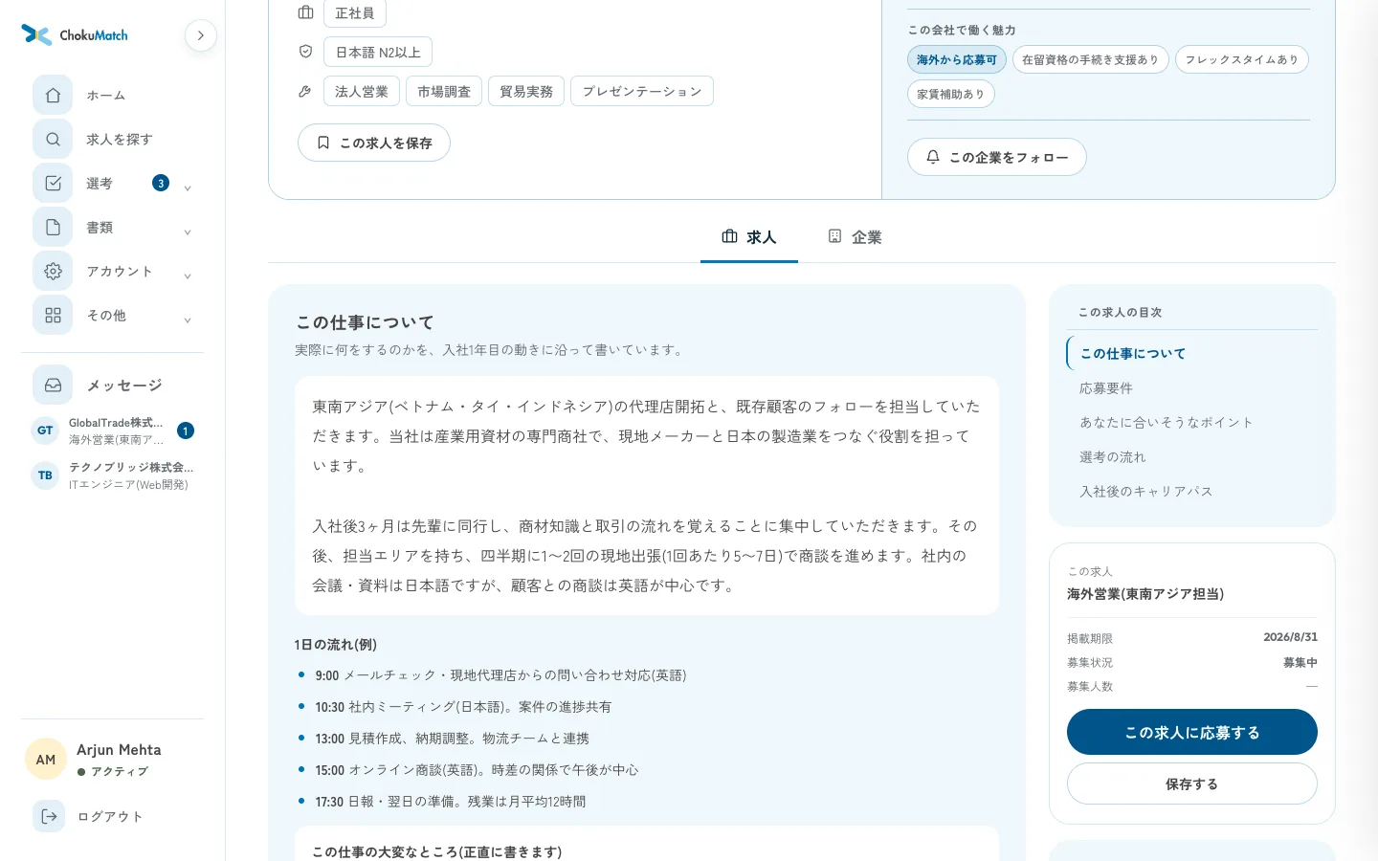Select the 家賃補助あり tag

pyautogui.click(x=951, y=94)
